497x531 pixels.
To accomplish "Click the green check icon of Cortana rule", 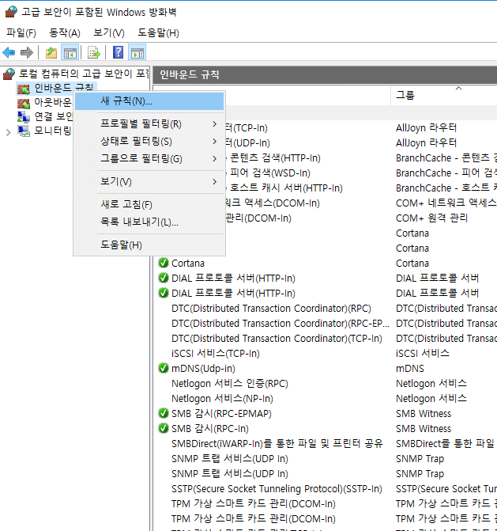I will click(164, 263).
